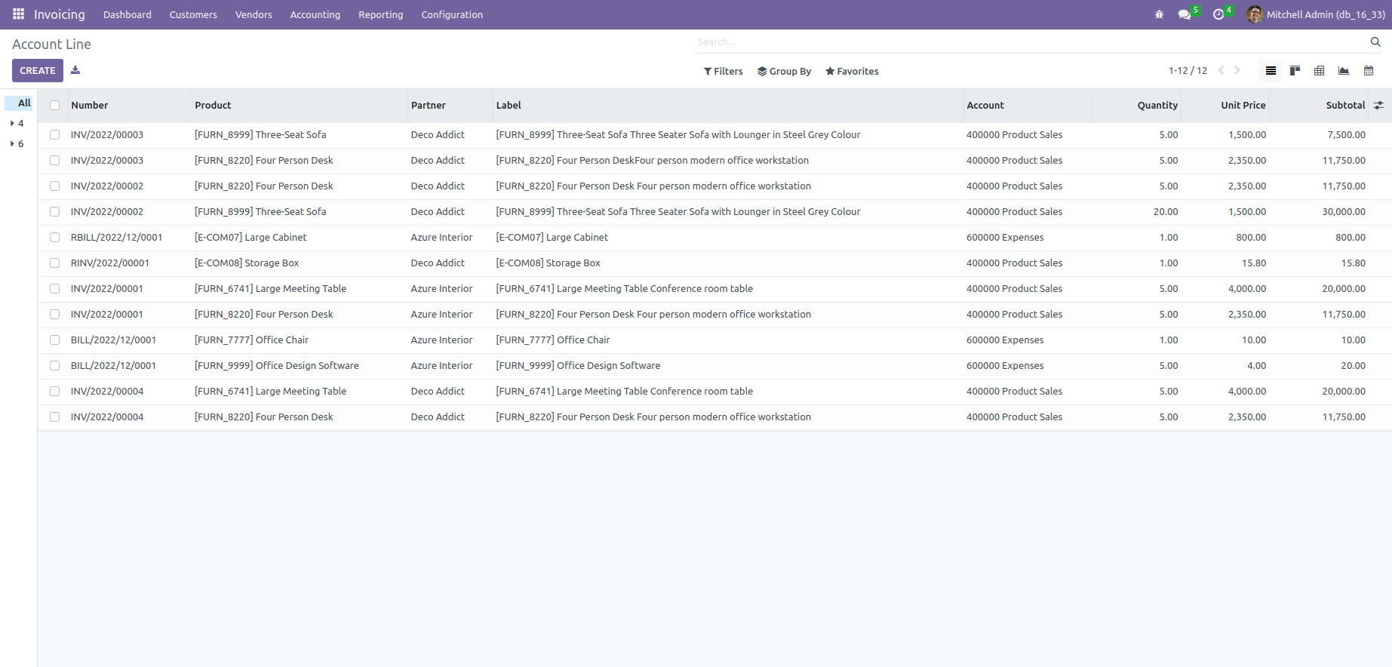Open the Configuration menu
Screen dimensions: 1392x667
pyautogui.click(x=452, y=14)
